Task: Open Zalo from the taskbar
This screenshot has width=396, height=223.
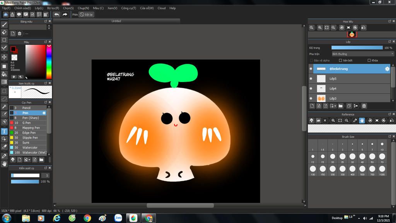Action: coord(118,218)
